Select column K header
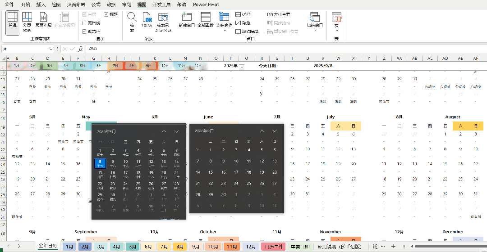487x252 pixels. [155, 58]
